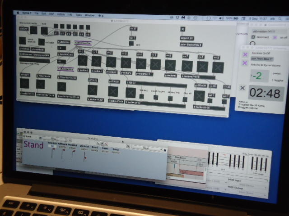Viewport: 289px width, 216px height.
Task: Open the File menu
Action: 36,13
